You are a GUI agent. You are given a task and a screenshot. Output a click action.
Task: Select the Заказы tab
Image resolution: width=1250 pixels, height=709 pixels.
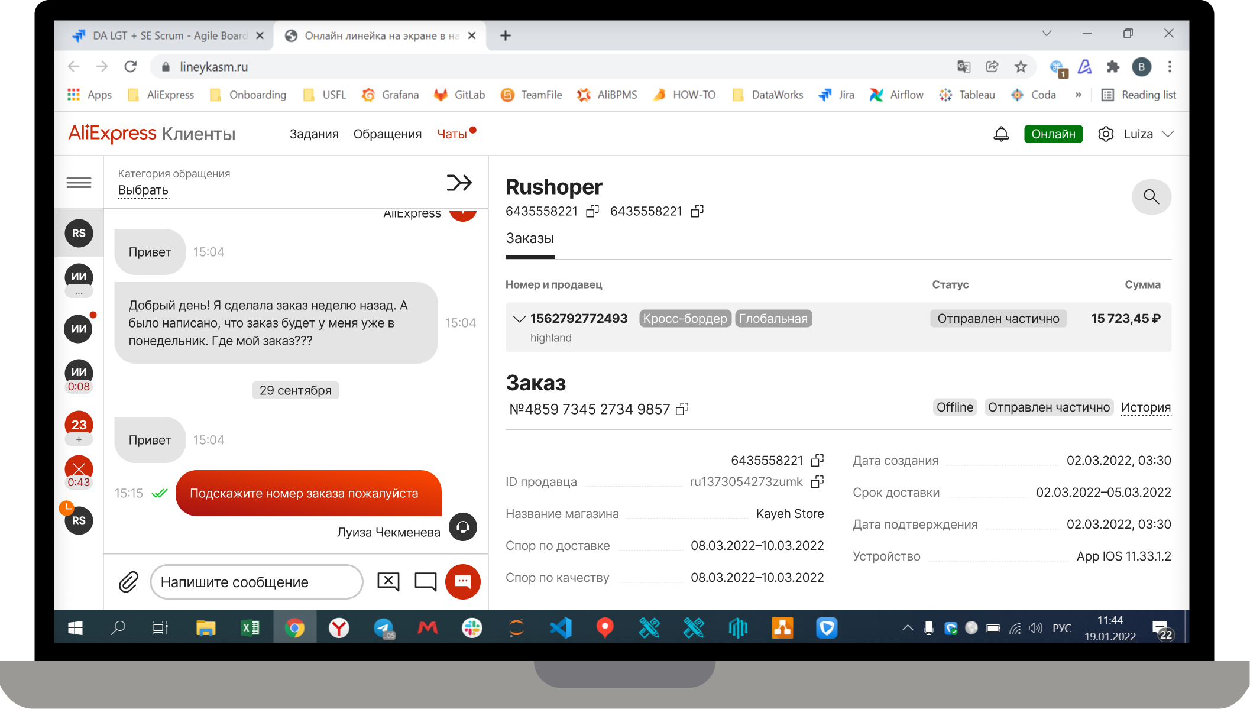(x=530, y=239)
